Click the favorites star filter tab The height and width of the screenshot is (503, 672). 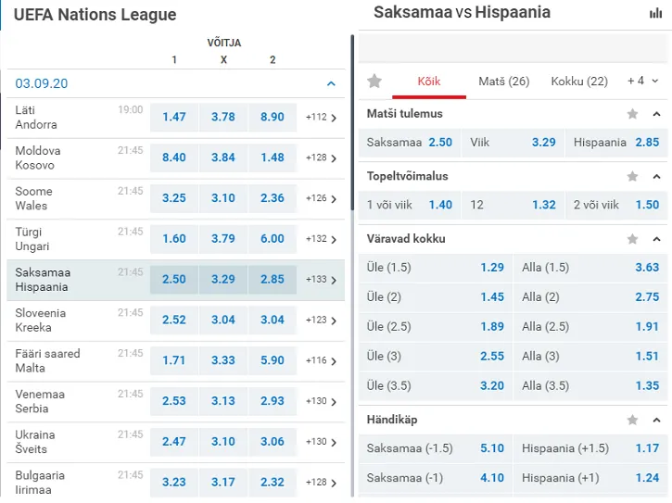click(374, 82)
